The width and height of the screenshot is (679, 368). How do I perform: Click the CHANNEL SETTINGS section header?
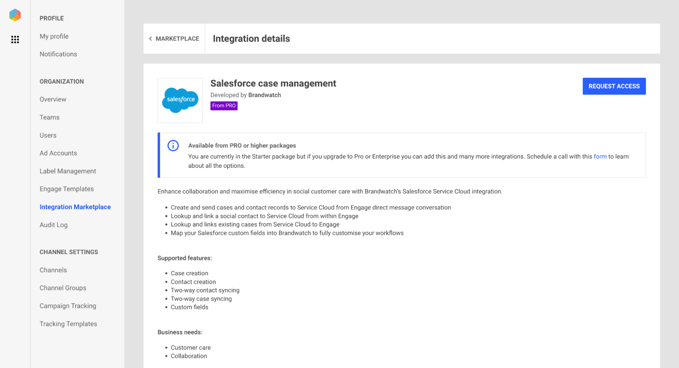click(69, 252)
